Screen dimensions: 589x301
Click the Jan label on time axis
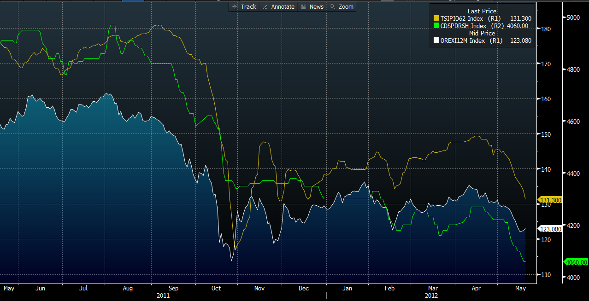[x=347, y=289]
